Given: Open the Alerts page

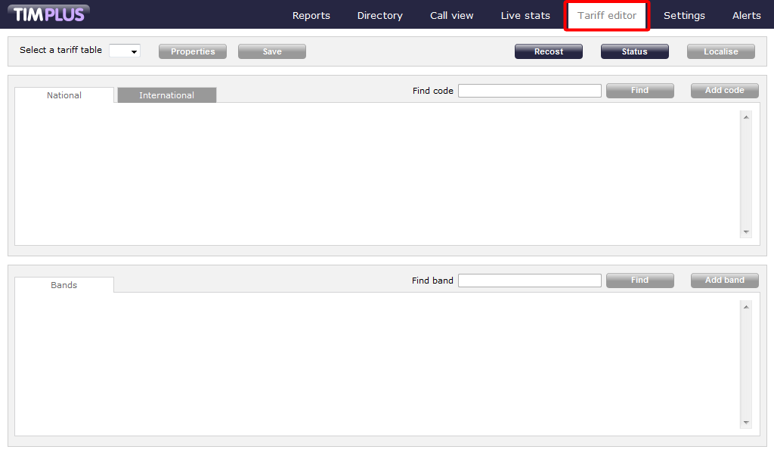Looking at the screenshot, I should pyautogui.click(x=746, y=15).
